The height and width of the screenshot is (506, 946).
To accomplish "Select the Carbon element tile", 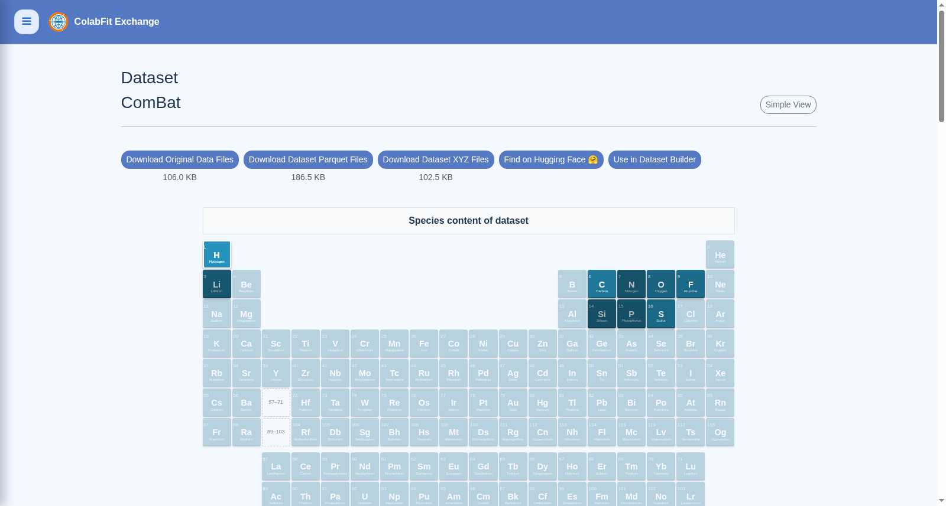I will pyautogui.click(x=602, y=285).
